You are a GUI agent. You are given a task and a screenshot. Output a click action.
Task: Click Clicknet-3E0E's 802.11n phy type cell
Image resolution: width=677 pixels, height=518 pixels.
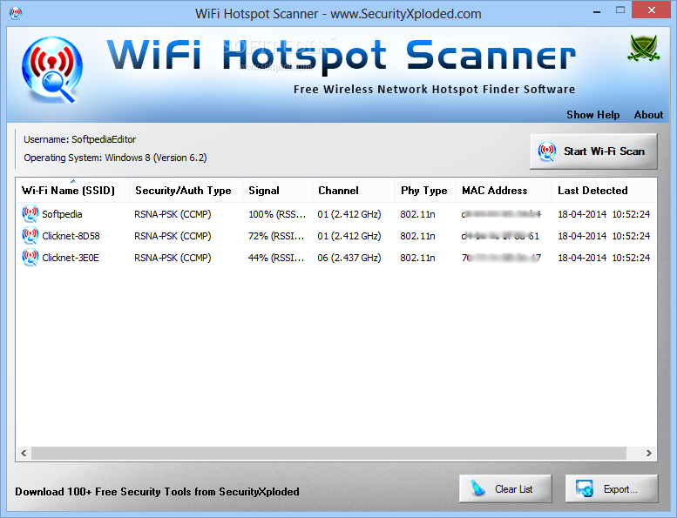coord(417,258)
